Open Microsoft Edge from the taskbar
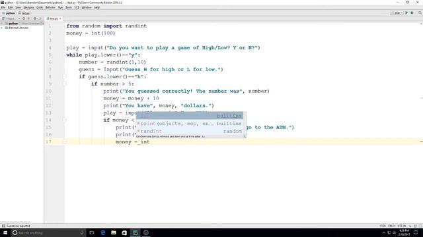The image size is (423, 237). click(103, 232)
